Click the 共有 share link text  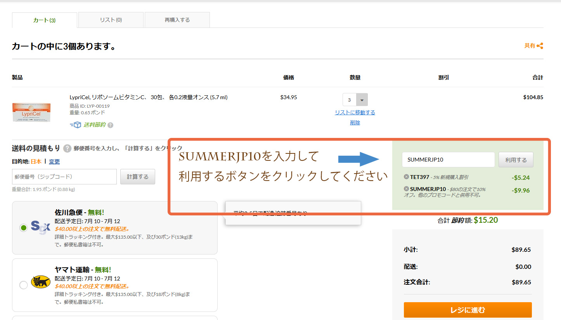(x=530, y=46)
